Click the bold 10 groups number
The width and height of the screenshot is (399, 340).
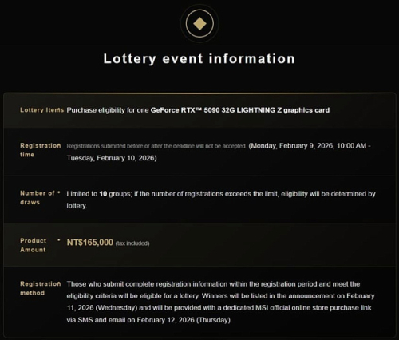[x=103, y=194]
